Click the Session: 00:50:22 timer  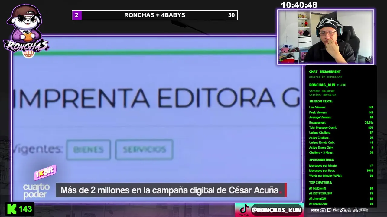point(322,95)
